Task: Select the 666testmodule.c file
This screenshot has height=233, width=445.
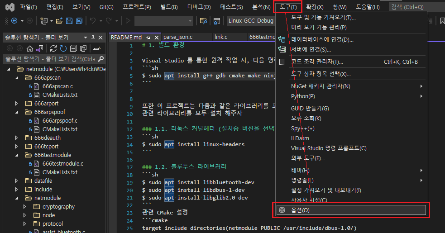Action: 63,163
